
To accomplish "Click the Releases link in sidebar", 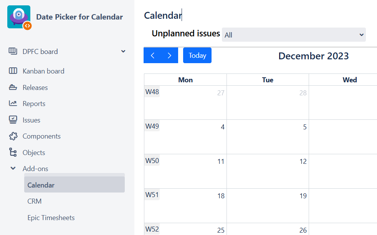I will pos(35,88).
